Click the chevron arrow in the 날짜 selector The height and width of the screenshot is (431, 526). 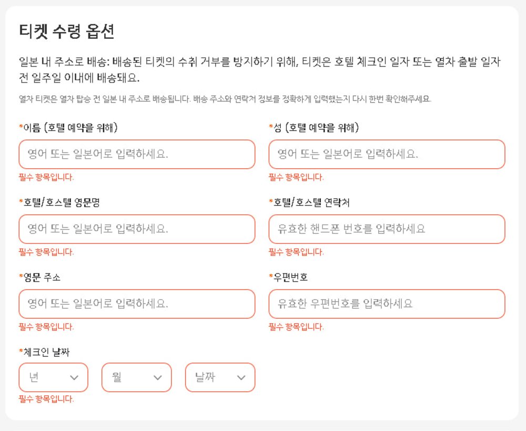click(x=241, y=377)
